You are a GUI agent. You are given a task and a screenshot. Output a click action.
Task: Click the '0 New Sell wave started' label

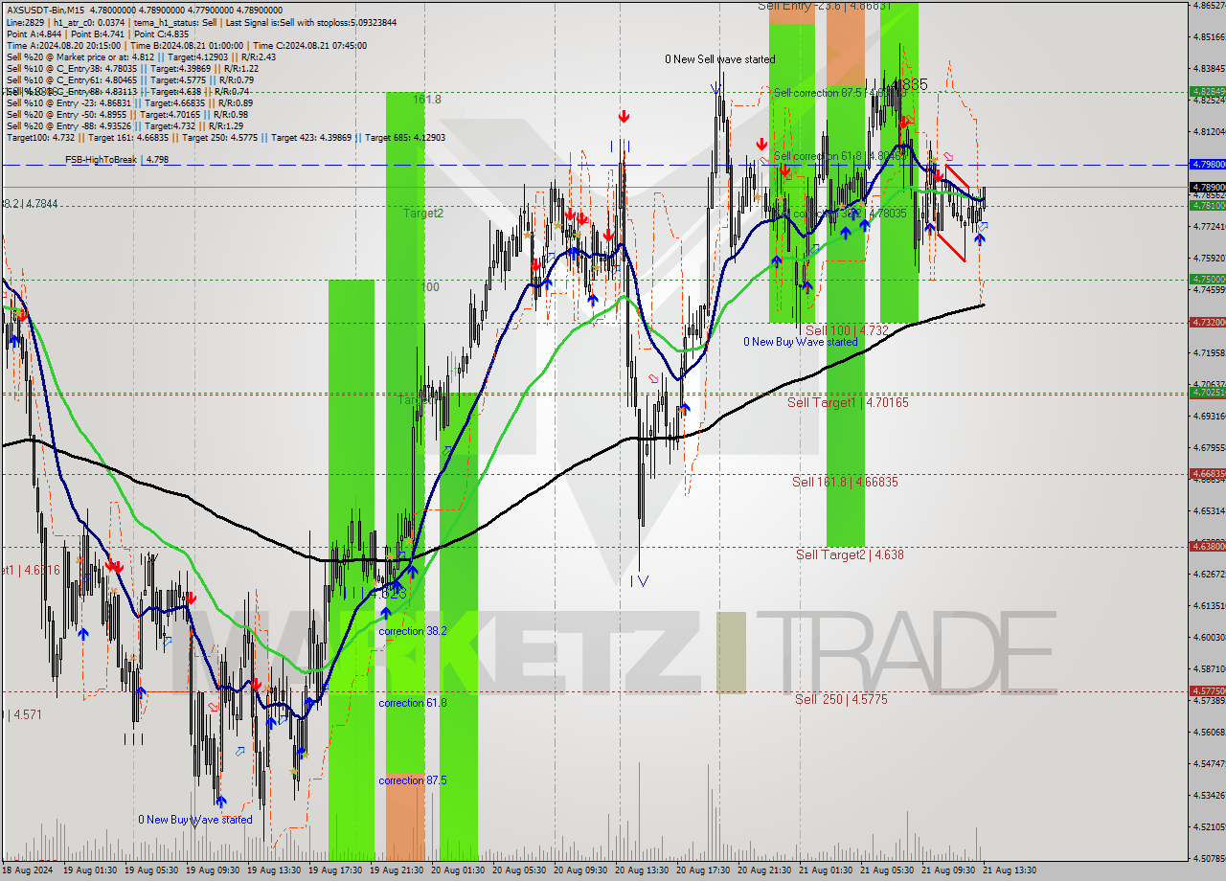[720, 59]
